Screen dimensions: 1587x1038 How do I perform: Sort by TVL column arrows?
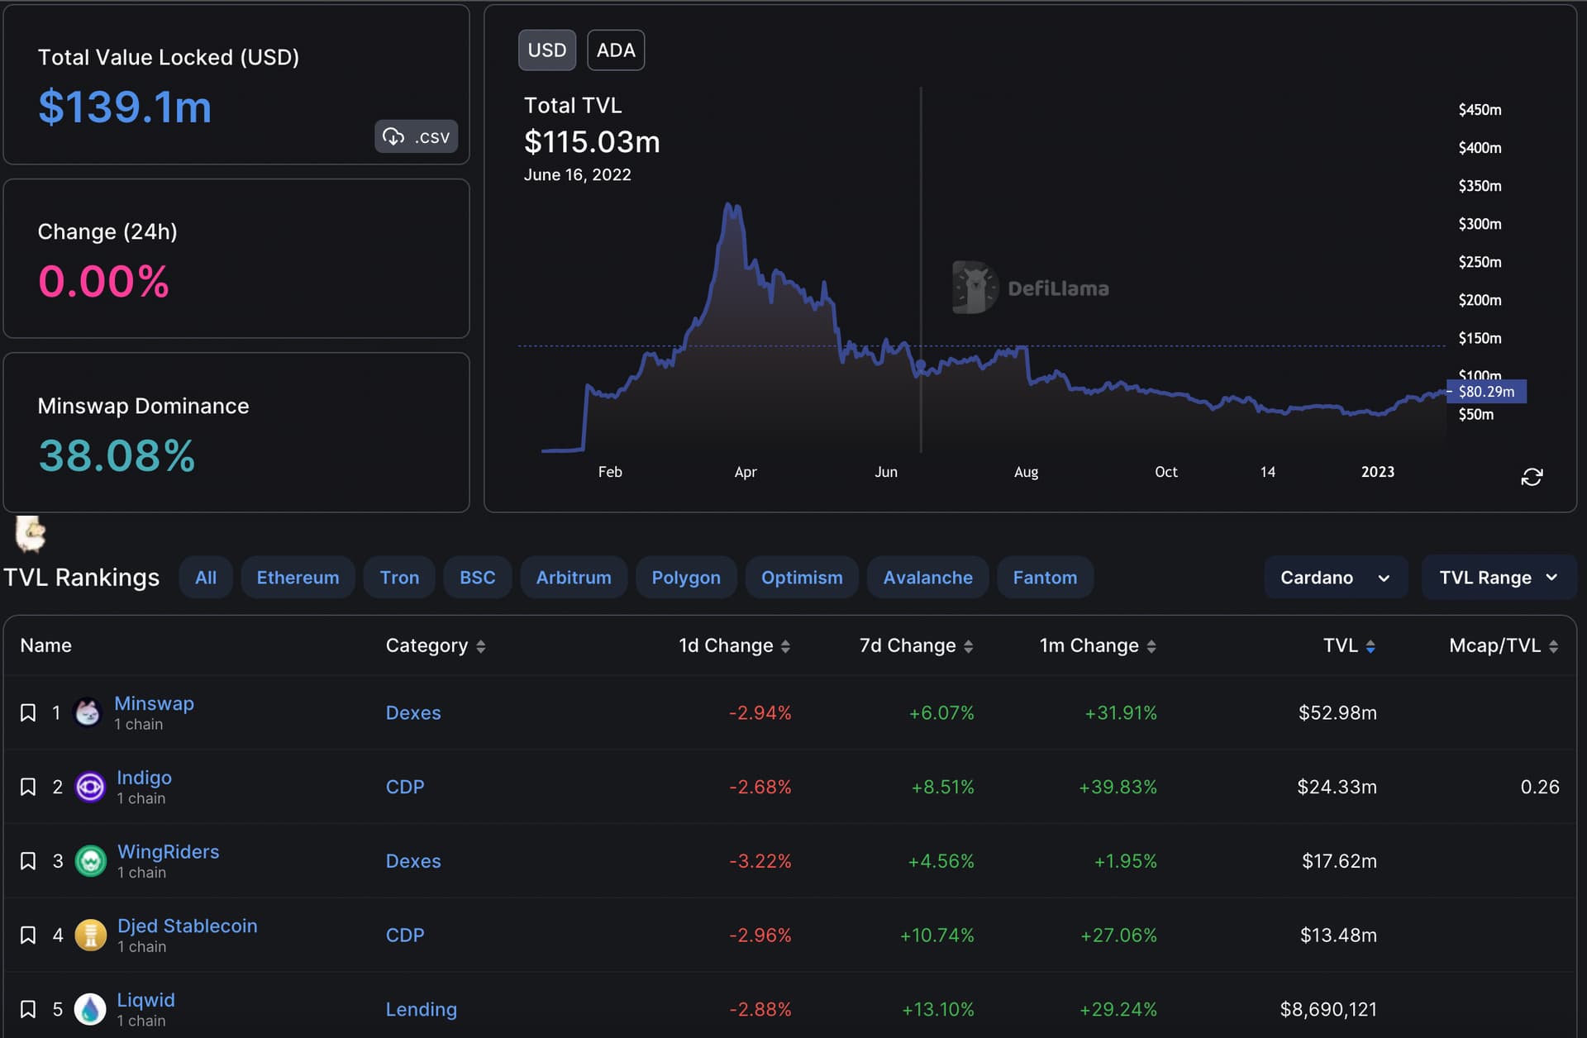[1370, 646]
